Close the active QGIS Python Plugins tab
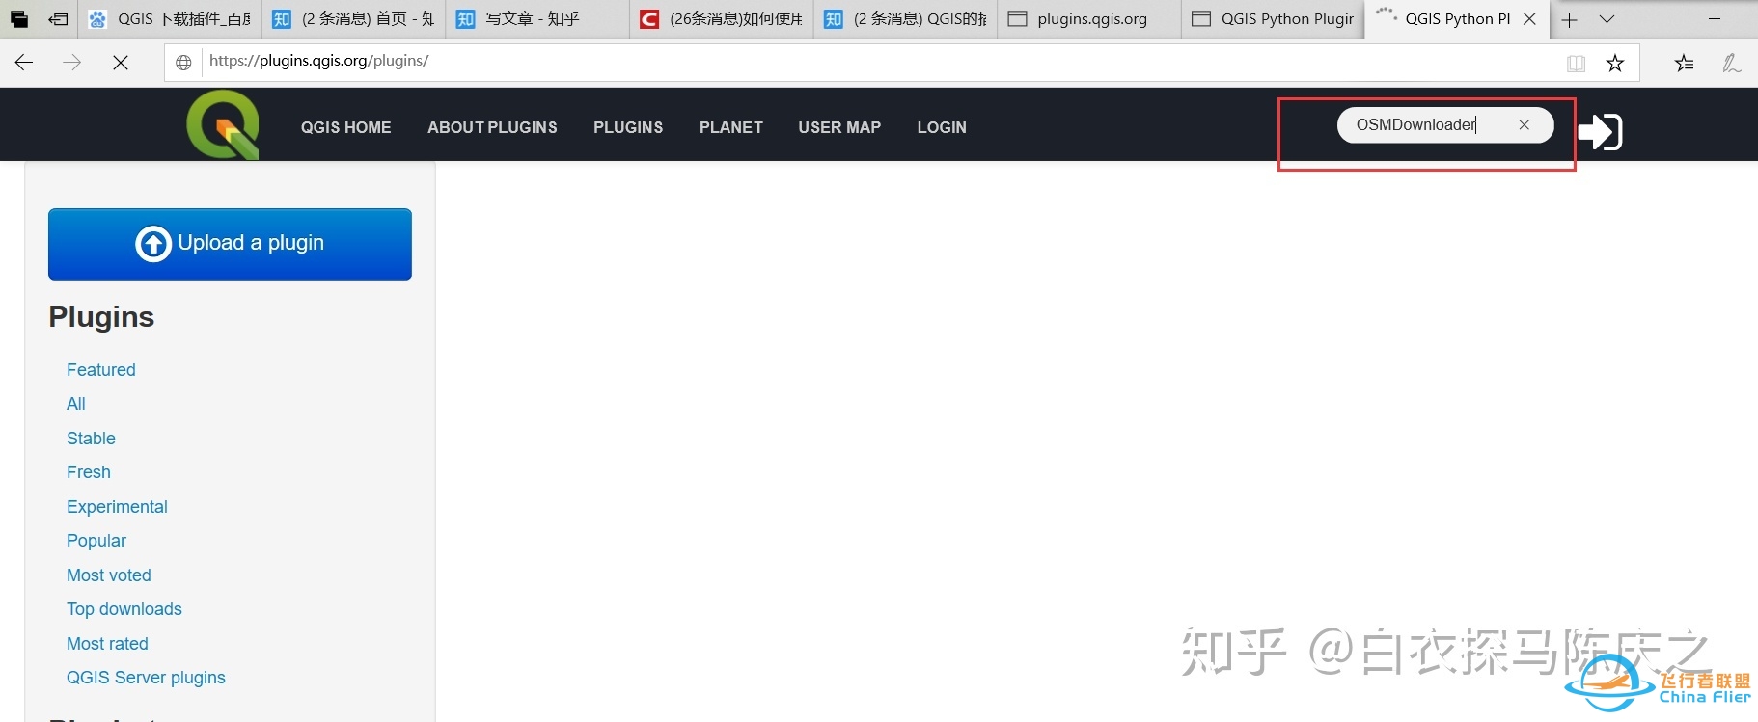Viewport: 1758px width, 722px height. point(1529,18)
